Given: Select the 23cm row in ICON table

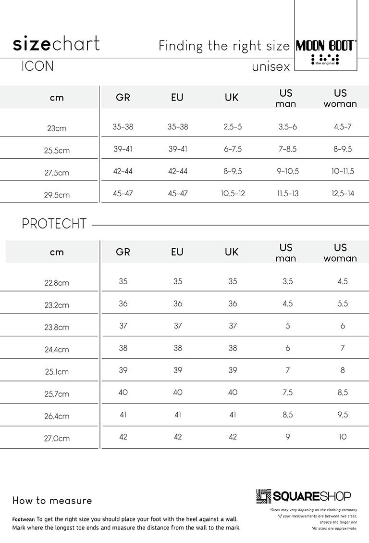Looking at the screenshot, I should 184,127.
